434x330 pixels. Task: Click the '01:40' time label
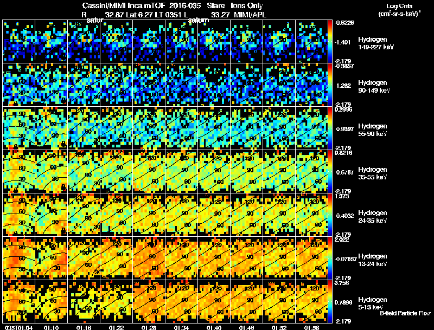214,327
